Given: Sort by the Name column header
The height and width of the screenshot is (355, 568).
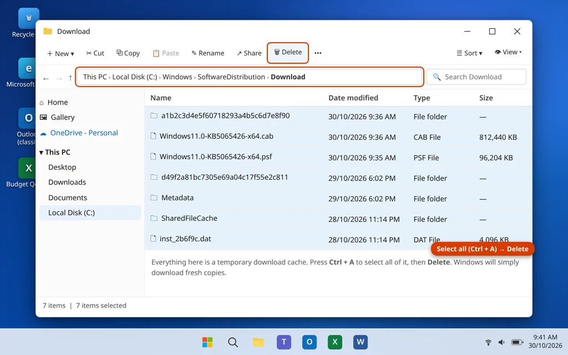Looking at the screenshot, I should coord(161,98).
